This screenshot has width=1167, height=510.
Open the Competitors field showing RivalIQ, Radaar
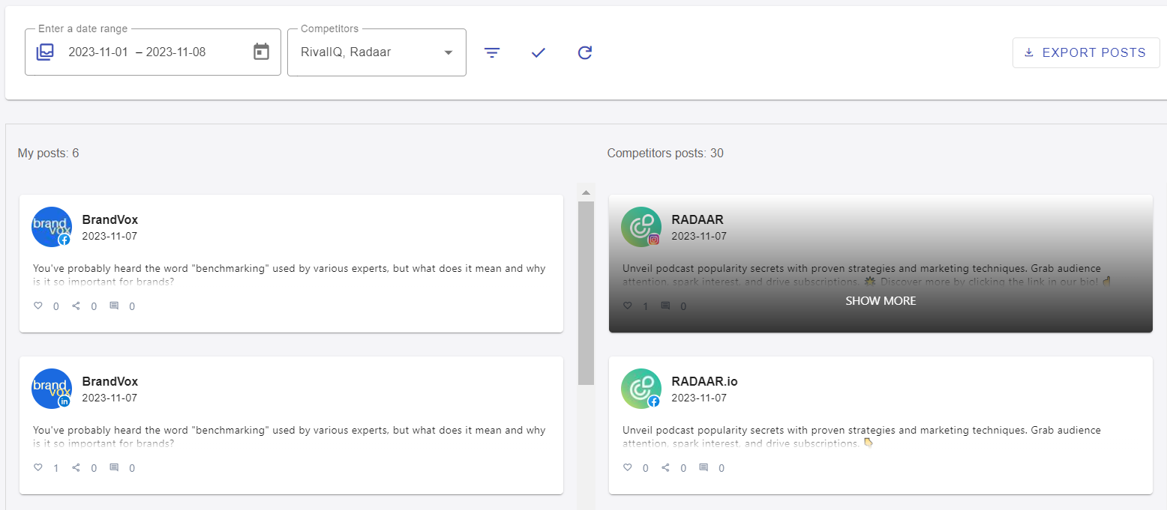pos(376,52)
